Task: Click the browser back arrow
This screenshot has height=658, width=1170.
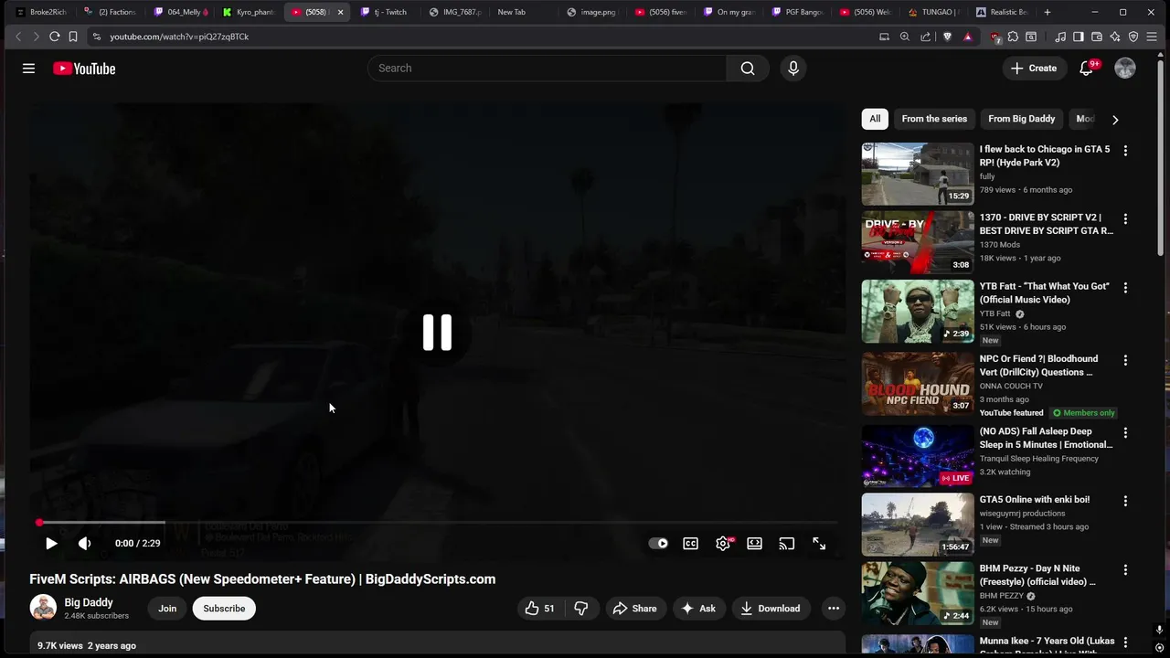Action: [17, 37]
